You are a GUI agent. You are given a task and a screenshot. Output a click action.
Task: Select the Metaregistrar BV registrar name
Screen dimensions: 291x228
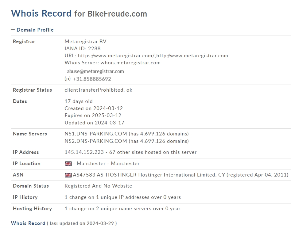point(86,41)
